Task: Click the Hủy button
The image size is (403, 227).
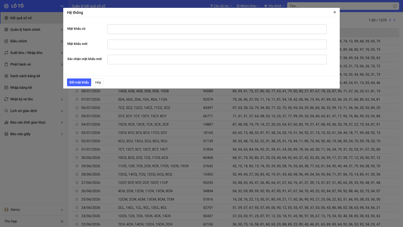Action: tap(98, 82)
